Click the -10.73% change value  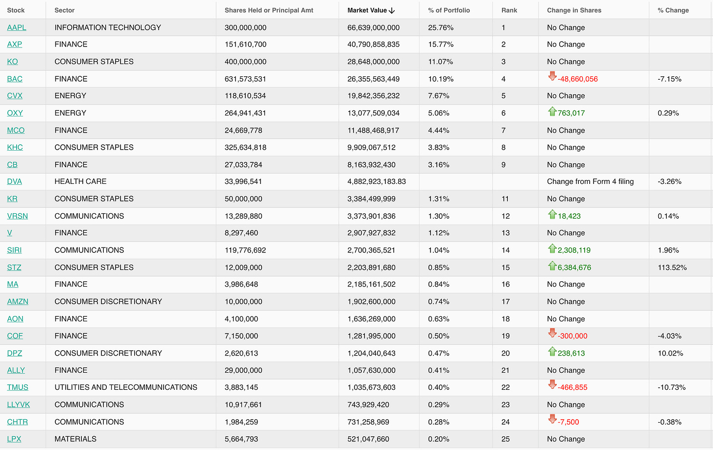(671, 387)
